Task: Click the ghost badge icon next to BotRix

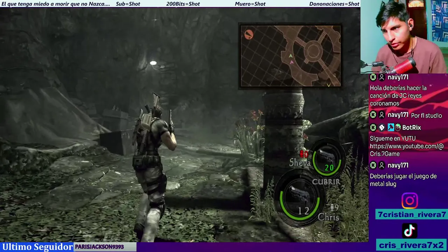Action: click(382, 128)
